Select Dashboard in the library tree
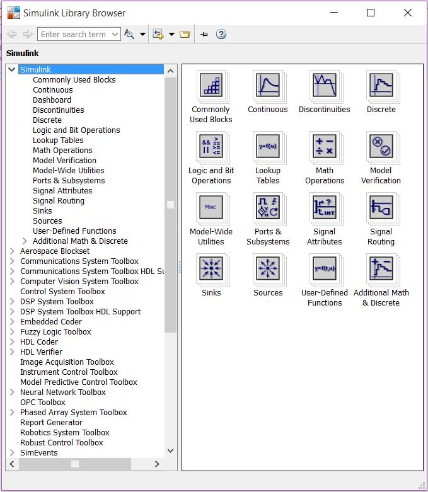 pos(52,100)
